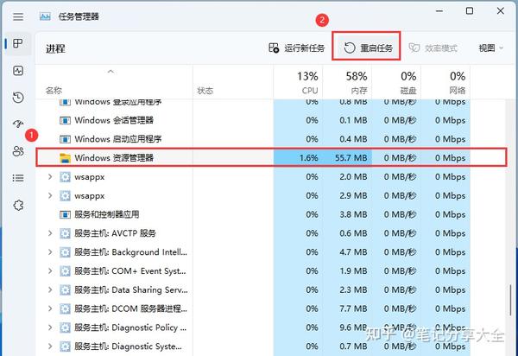The width and height of the screenshot is (518, 356).
Task: Maximize the Task Manager window
Action: point(470,11)
